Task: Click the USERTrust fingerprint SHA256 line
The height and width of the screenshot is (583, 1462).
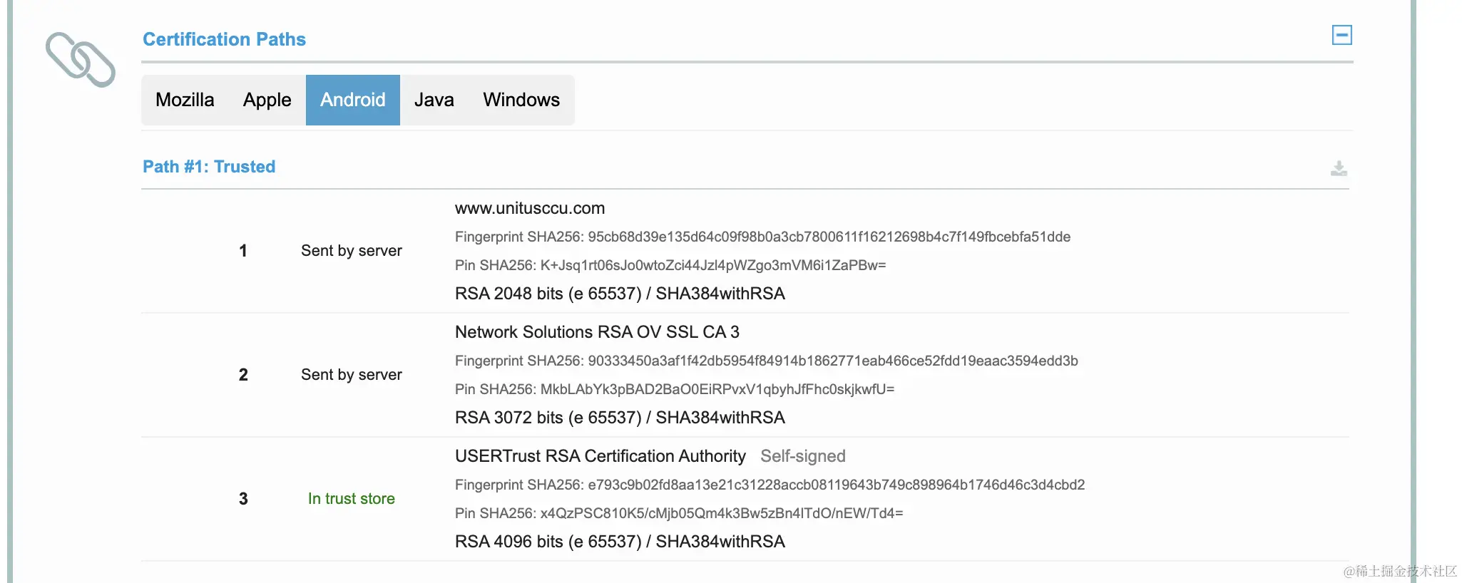Action: [x=770, y=485]
